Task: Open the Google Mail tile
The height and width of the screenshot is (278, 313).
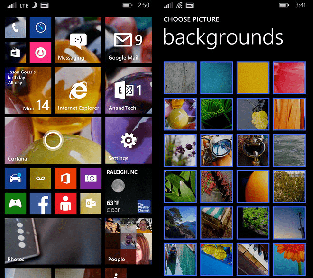Action: tap(129, 40)
